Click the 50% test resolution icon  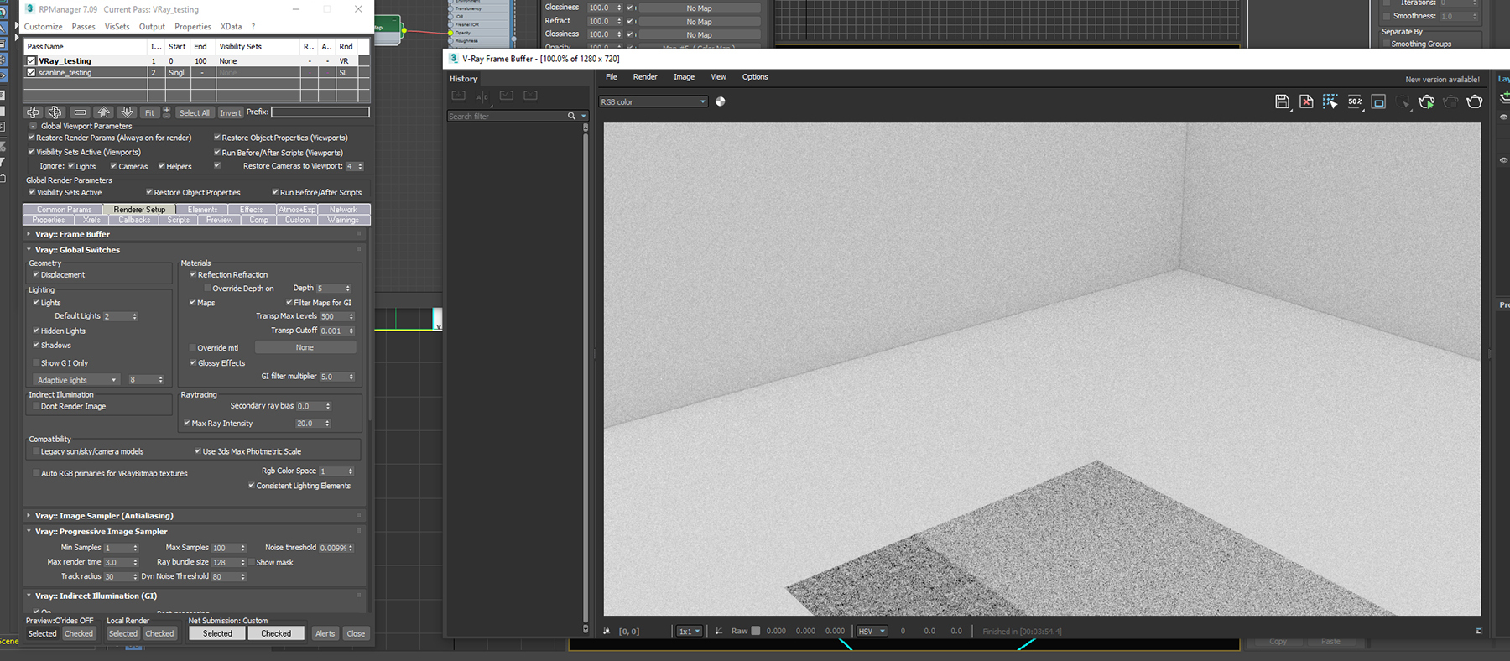click(x=1355, y=101)
